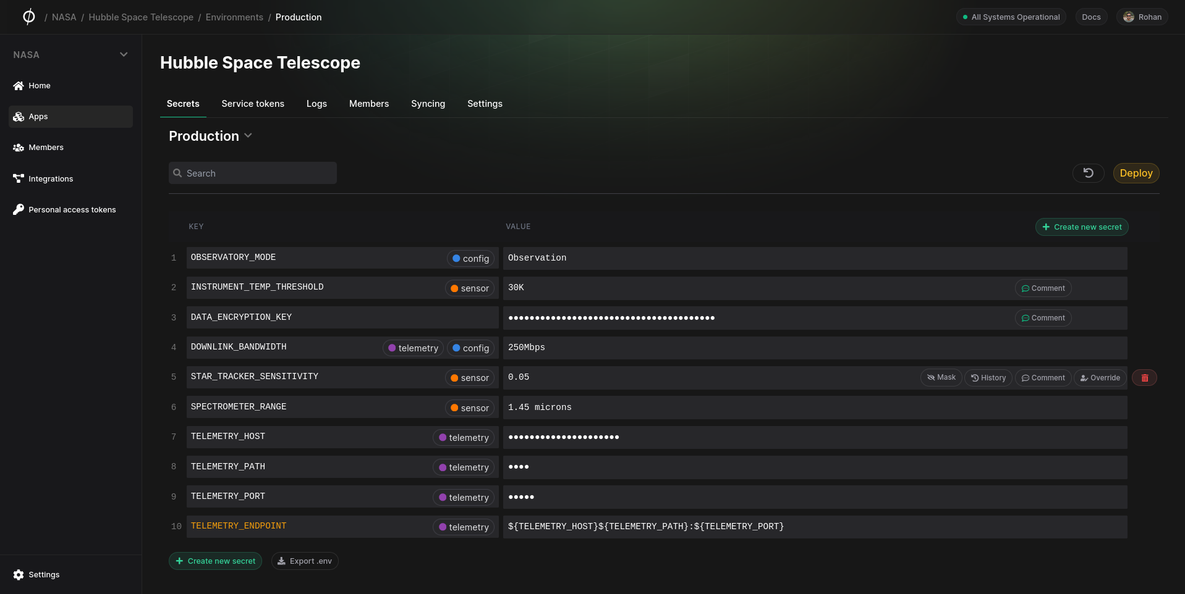Delete the STAR_TRACKER_SENSITIVITY secret with trash icon

(x=1144, y=378)
